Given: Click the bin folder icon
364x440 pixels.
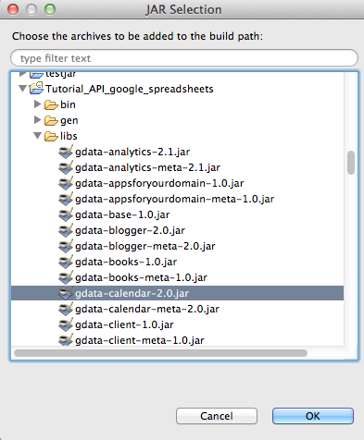Looking at the screenshot, I should [x=51, y=104].
